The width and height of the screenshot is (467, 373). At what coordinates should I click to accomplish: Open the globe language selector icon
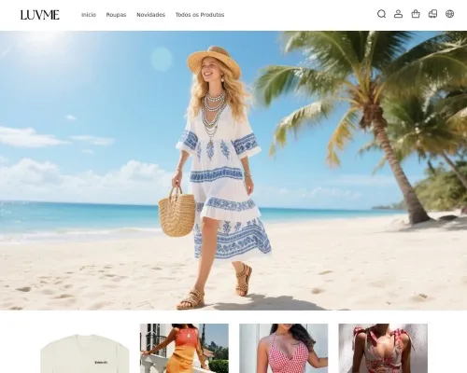[449, 14]
